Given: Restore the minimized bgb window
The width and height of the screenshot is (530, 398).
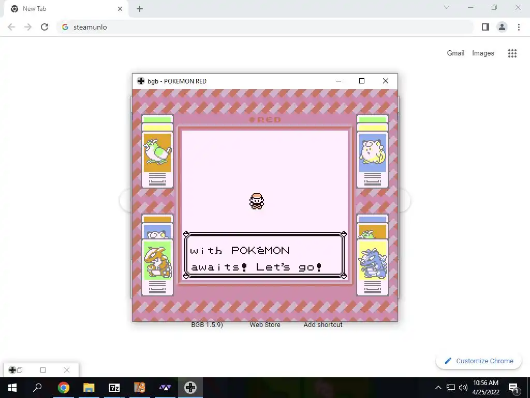Looking at the screenshot, I should pos(20,370).
